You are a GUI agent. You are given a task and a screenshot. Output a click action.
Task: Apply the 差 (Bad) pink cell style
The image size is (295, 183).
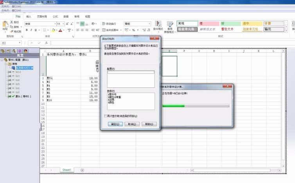pyautogui.click(x=209, y=23)
